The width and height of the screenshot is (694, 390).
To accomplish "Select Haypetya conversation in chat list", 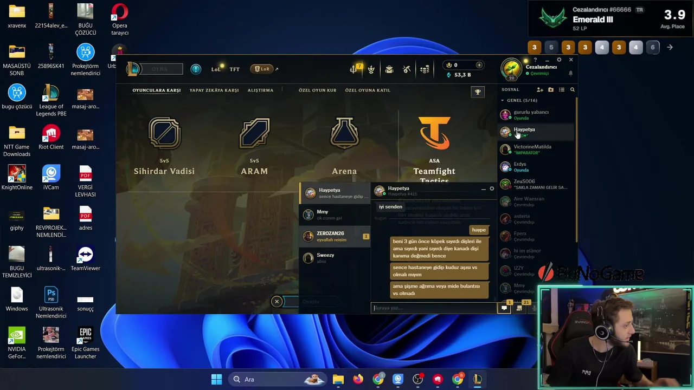I will (335, 193).
